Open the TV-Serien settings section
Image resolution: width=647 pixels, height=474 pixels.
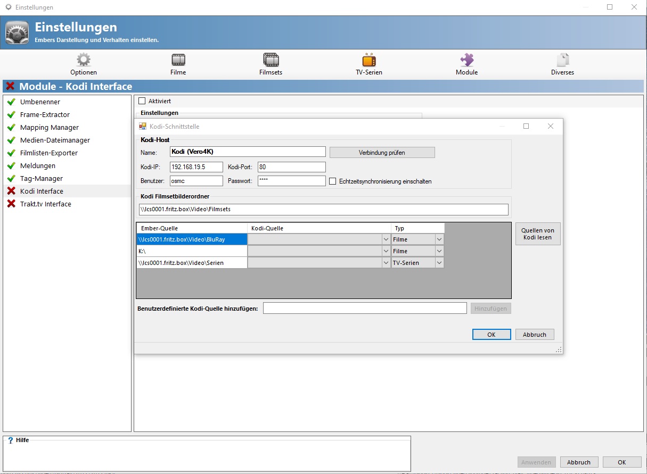(369, 64)
